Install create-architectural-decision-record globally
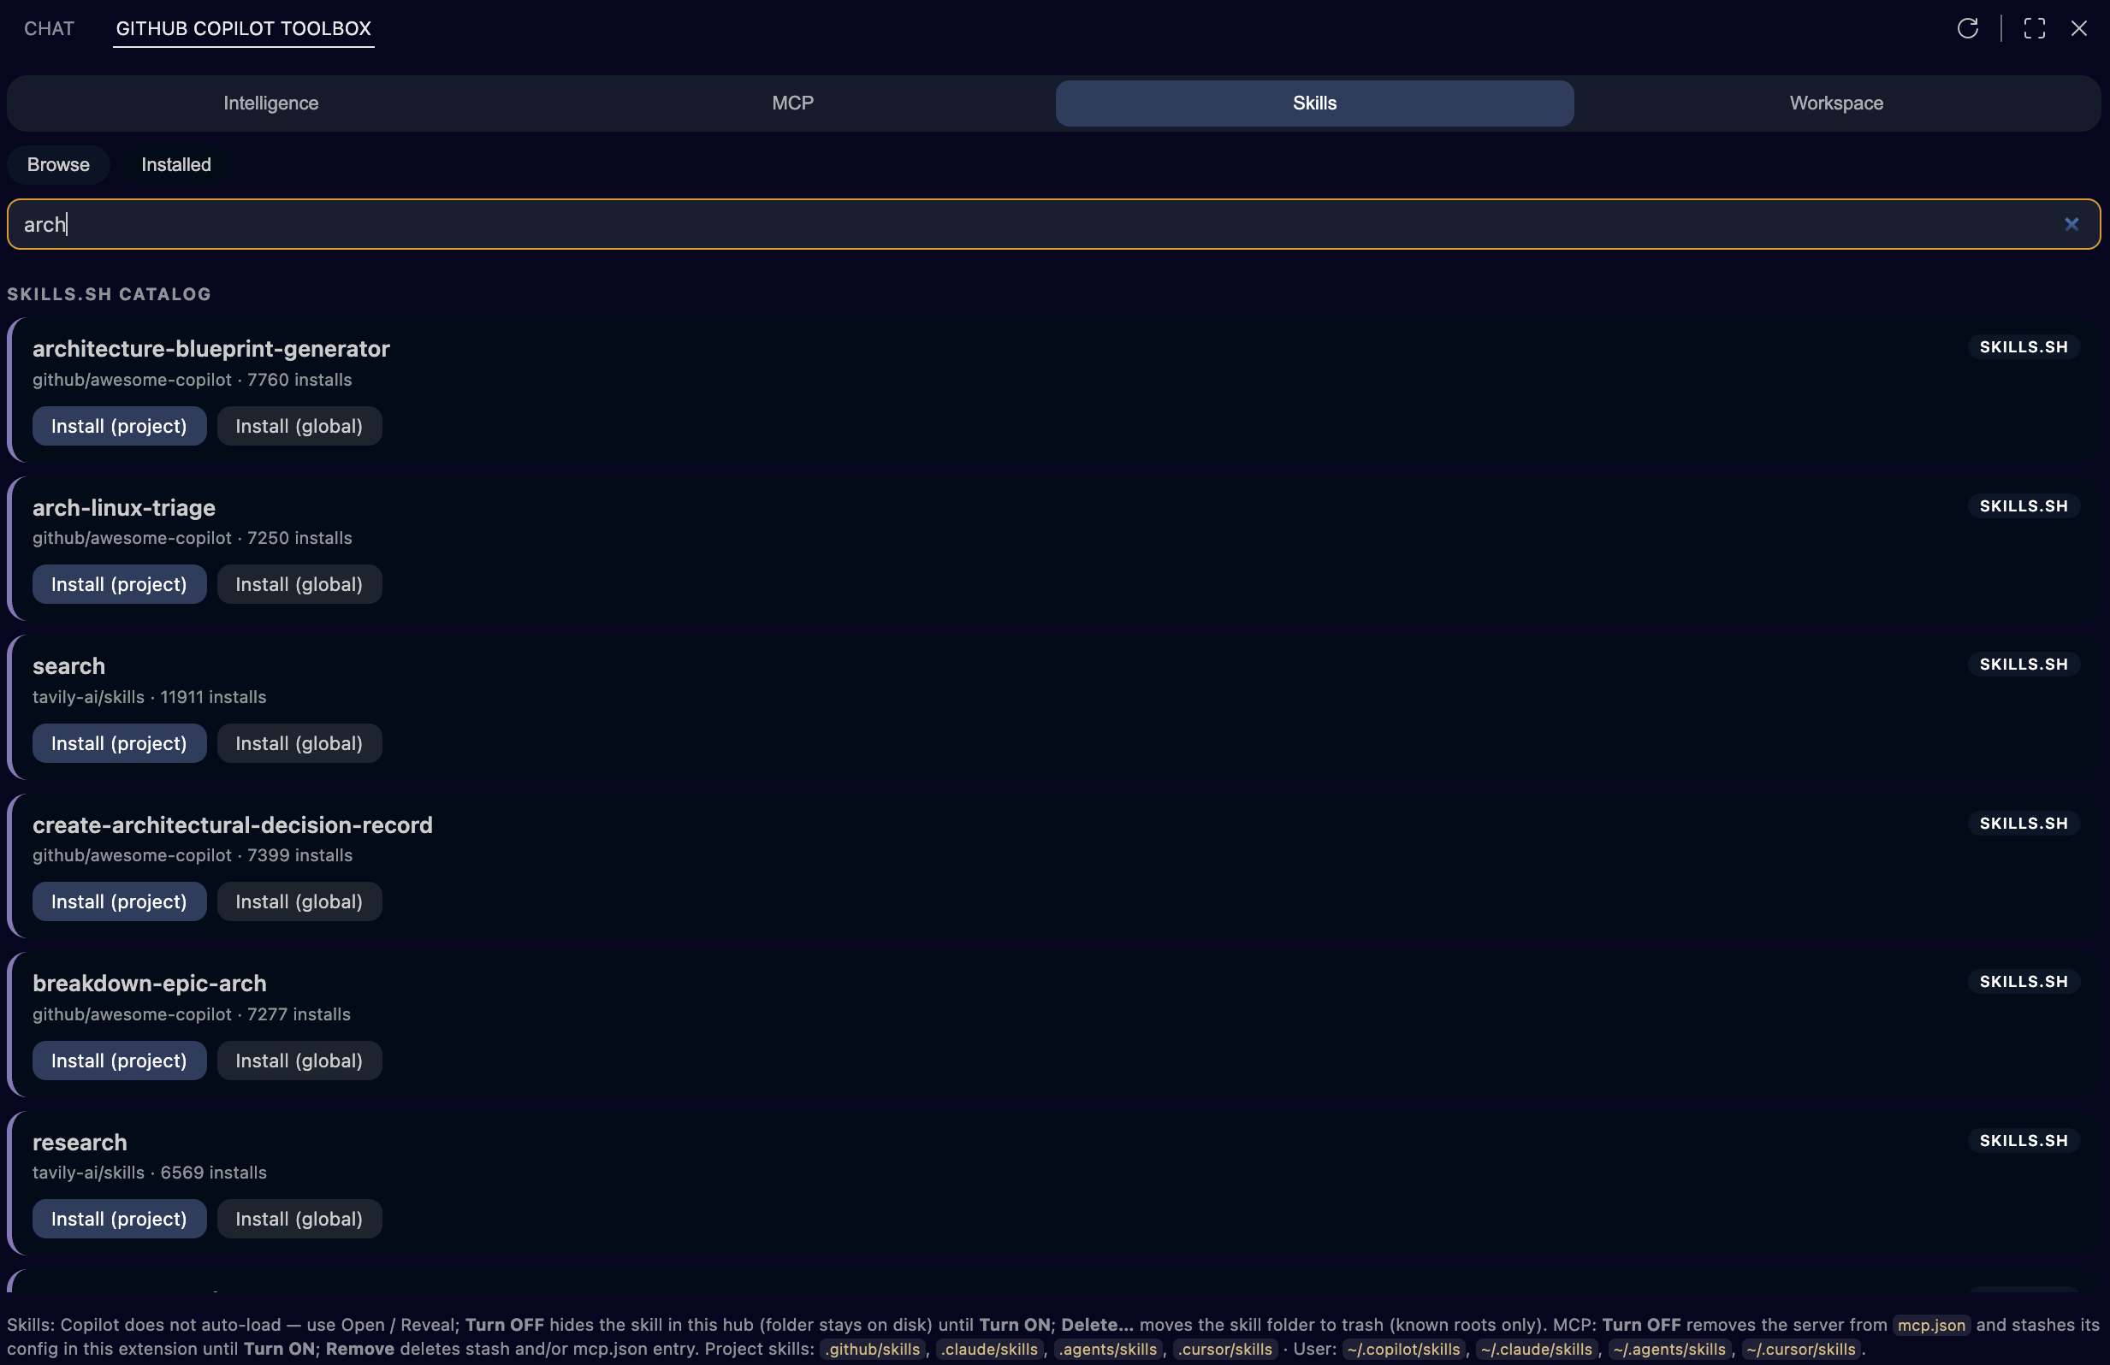2110x1365 pixels. click(299, 901)
